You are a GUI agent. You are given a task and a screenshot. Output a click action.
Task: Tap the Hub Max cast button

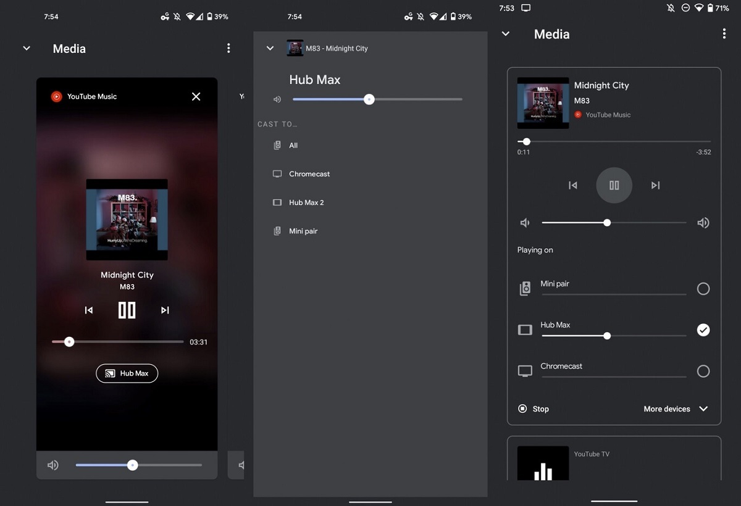tap(127, 373)
